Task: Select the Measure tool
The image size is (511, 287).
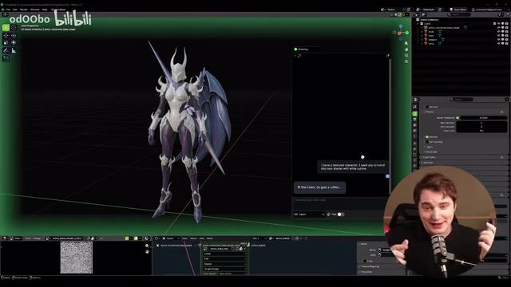Action: click(x=14, y=50)
